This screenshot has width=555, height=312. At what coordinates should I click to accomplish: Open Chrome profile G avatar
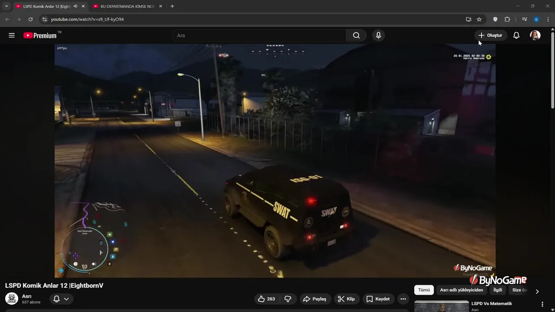[x=536, y=19]
